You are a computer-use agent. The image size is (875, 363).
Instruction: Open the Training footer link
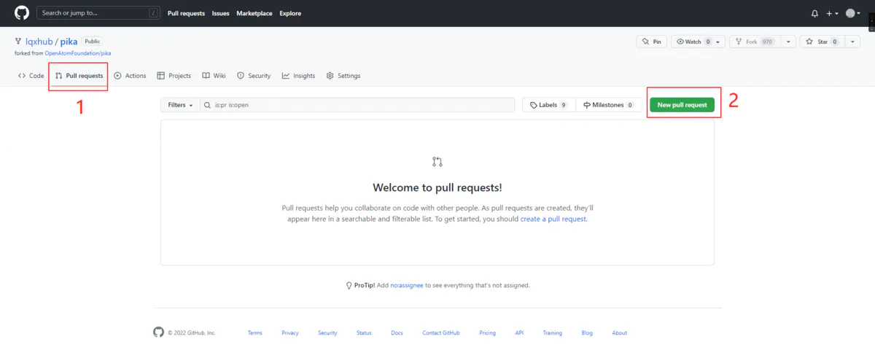[x=553, y=333]
